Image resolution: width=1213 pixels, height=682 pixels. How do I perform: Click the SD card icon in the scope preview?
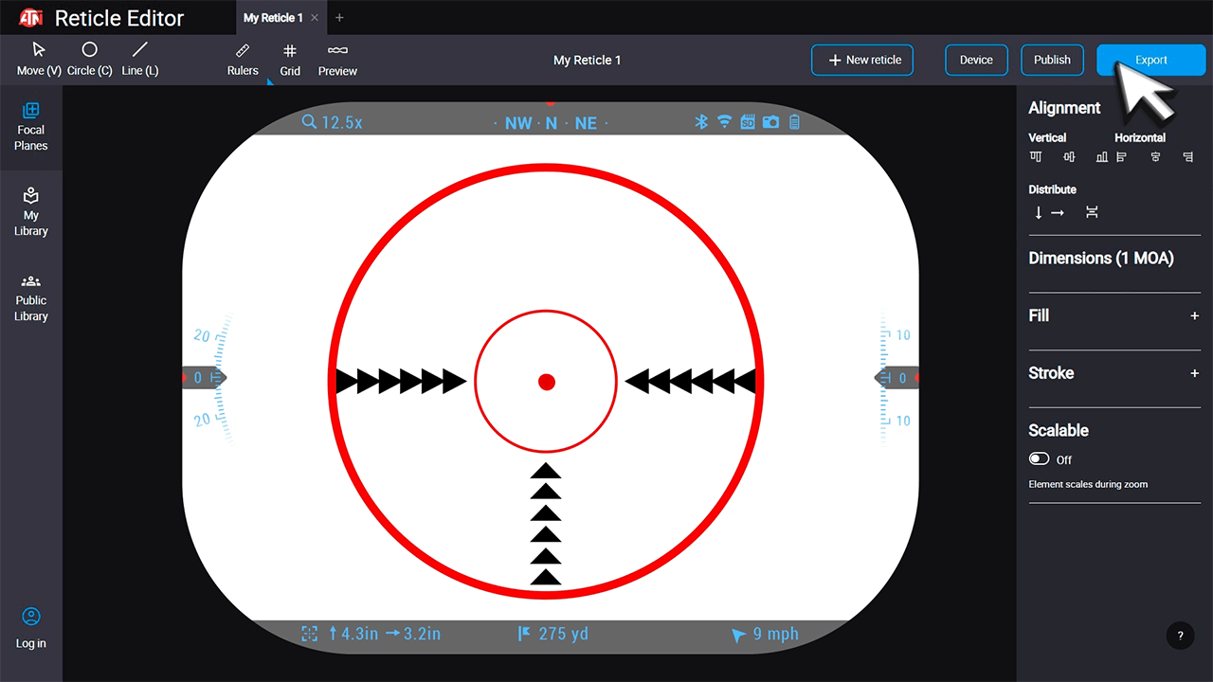[748, 121]
